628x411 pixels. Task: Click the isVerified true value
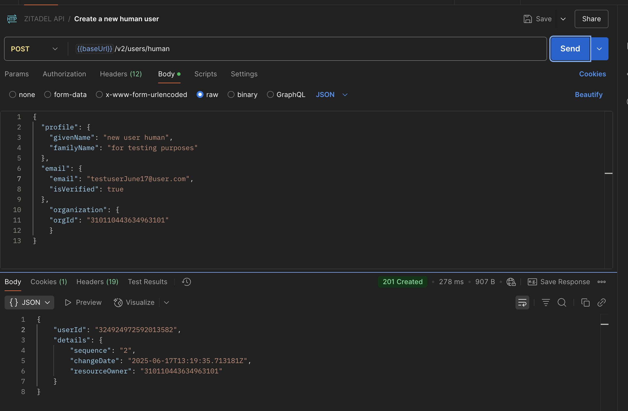tap(115, 189)
